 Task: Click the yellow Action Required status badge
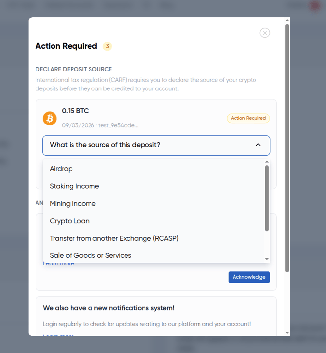[248, 118]
